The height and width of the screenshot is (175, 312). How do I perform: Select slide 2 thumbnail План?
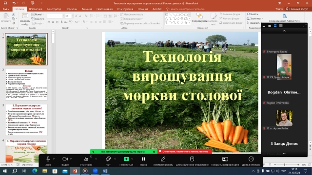(26, 85)
